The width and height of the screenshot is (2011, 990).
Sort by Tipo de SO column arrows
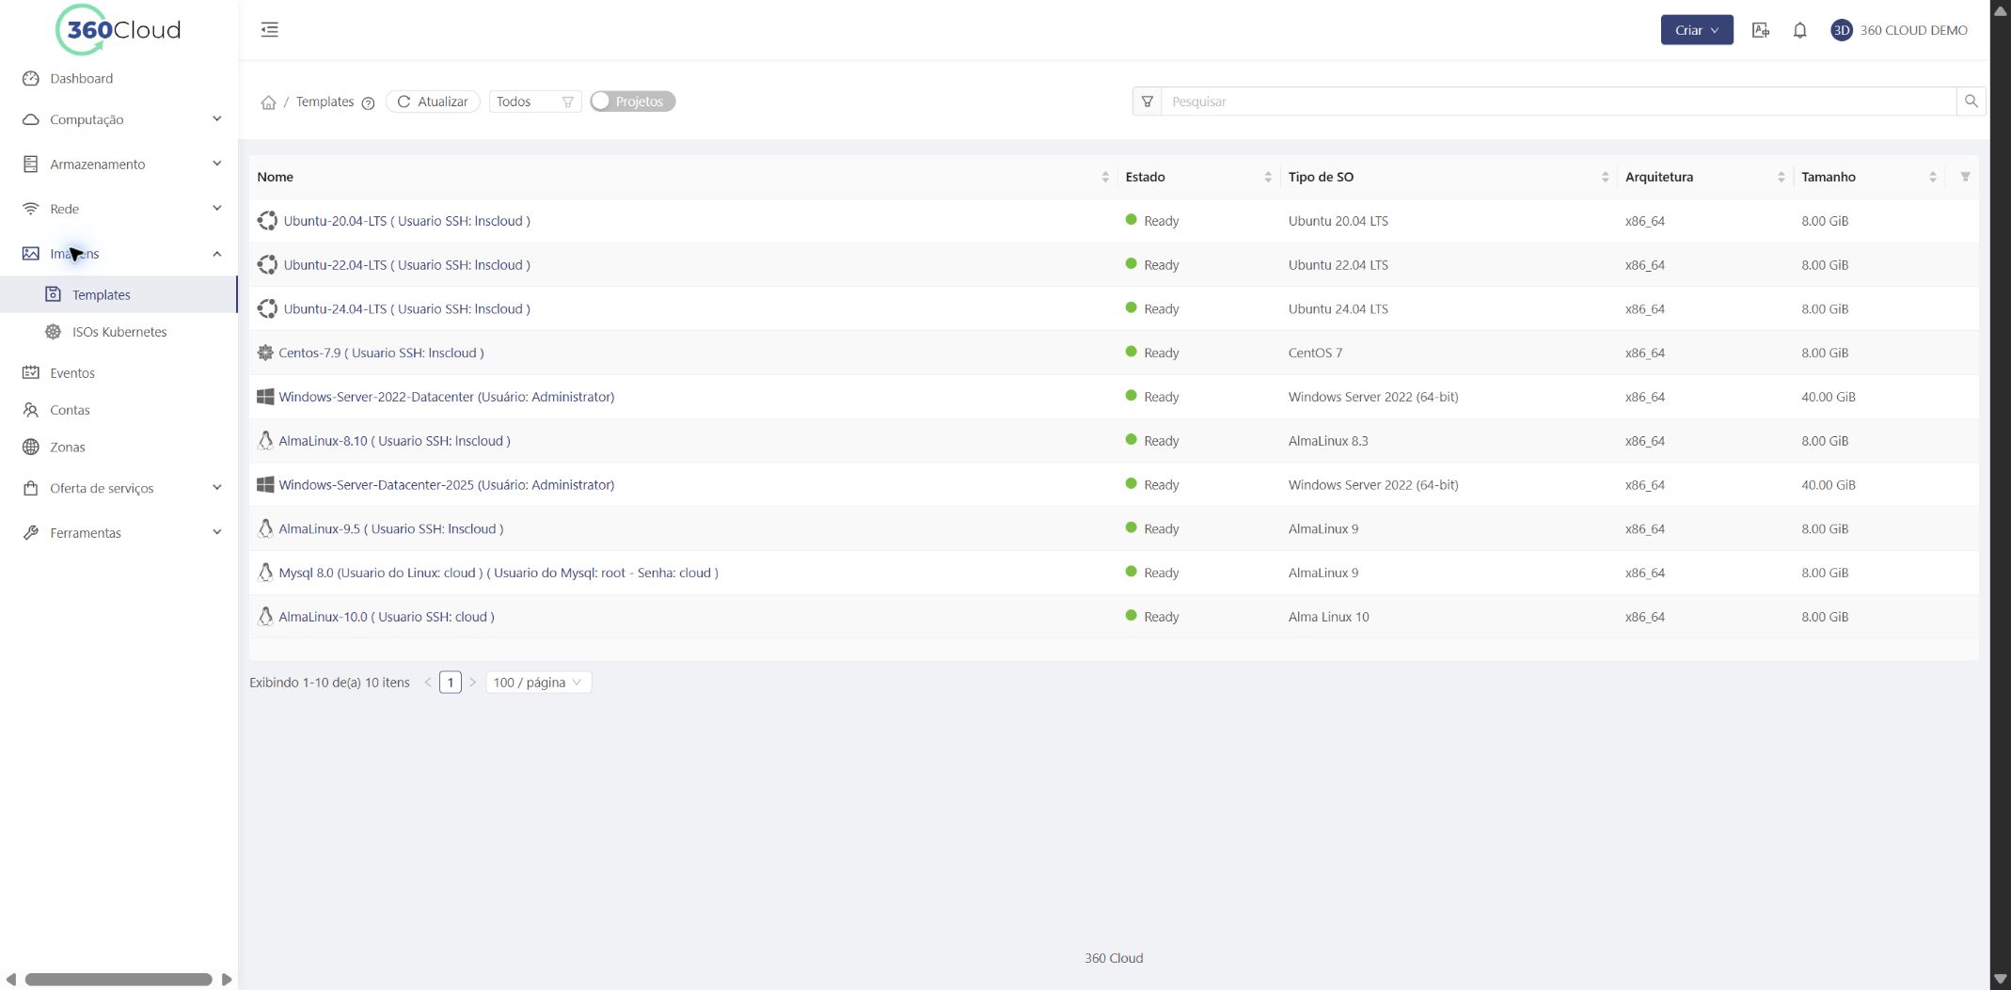pyautogui.click(x=1605, y=177)
